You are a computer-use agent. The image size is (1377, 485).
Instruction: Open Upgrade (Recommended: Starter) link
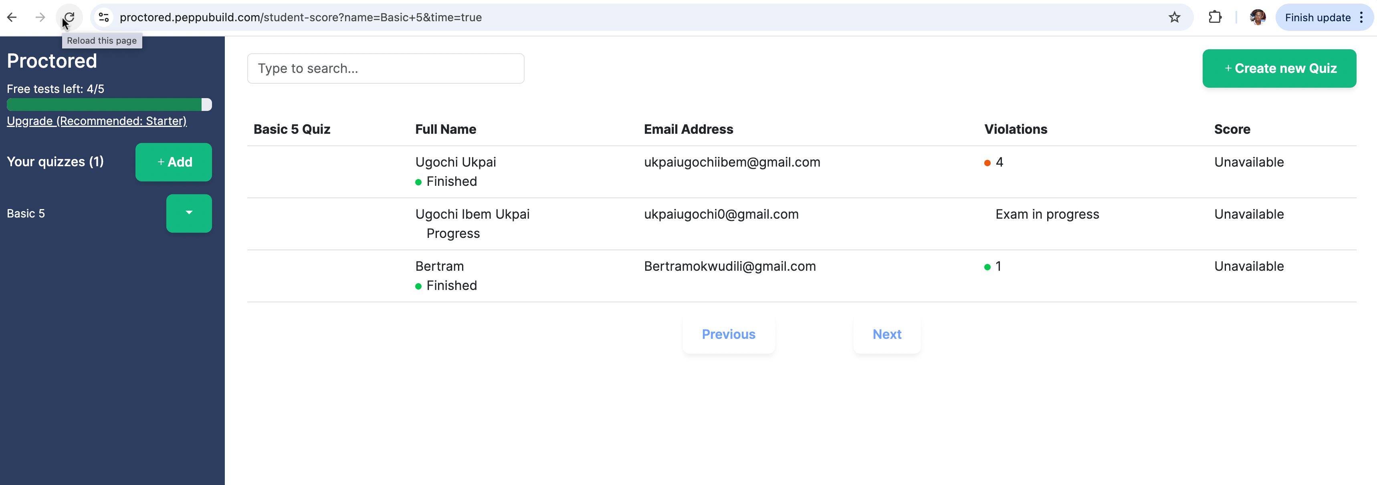97,121
